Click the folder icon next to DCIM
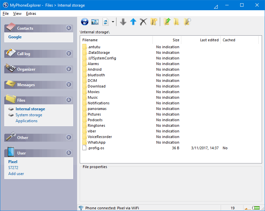The height and width of the screenshot is (211, 265). coord(84,81)
